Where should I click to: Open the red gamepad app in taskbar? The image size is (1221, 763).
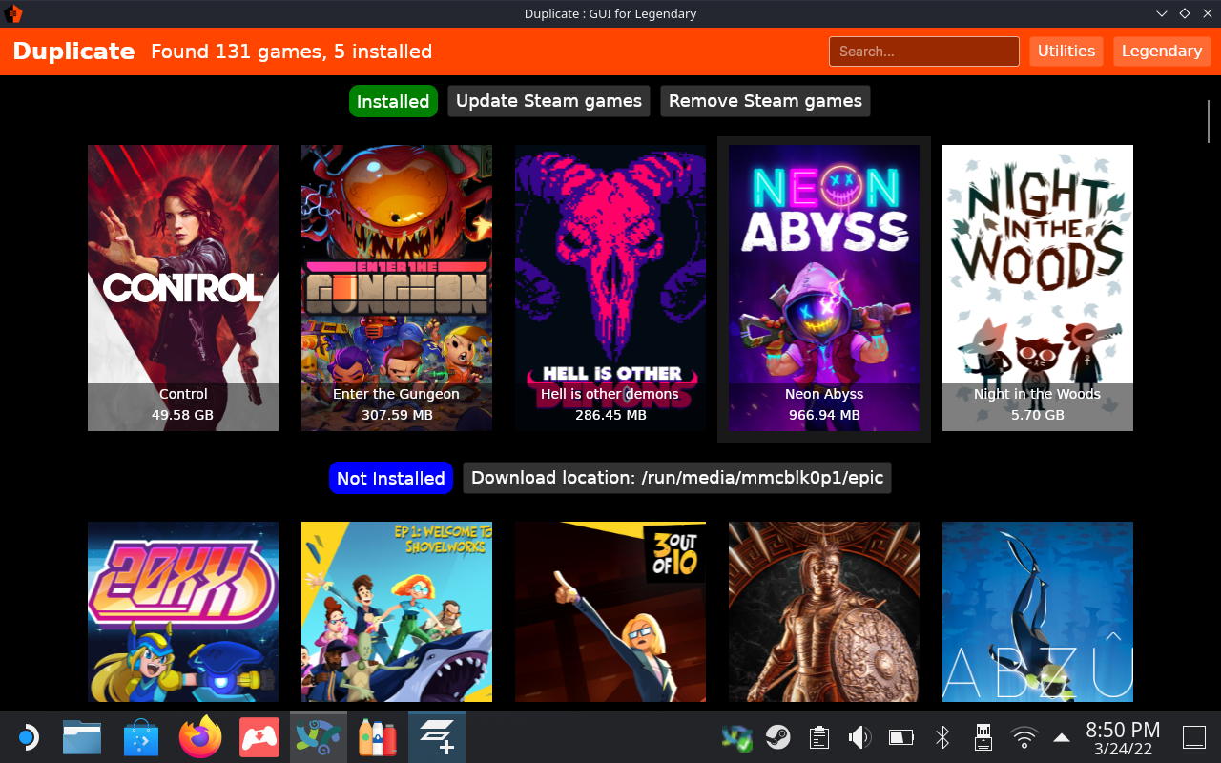pos(259,737)
